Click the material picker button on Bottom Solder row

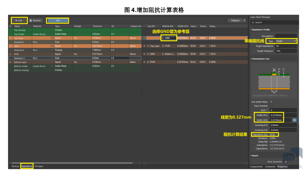coord(52,66)
